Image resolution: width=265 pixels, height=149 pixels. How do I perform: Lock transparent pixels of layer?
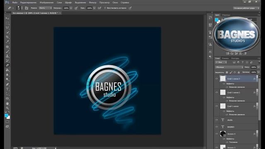click(x=227, y=72)
